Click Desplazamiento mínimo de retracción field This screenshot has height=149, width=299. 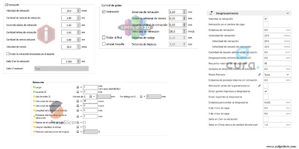(277, 58)
